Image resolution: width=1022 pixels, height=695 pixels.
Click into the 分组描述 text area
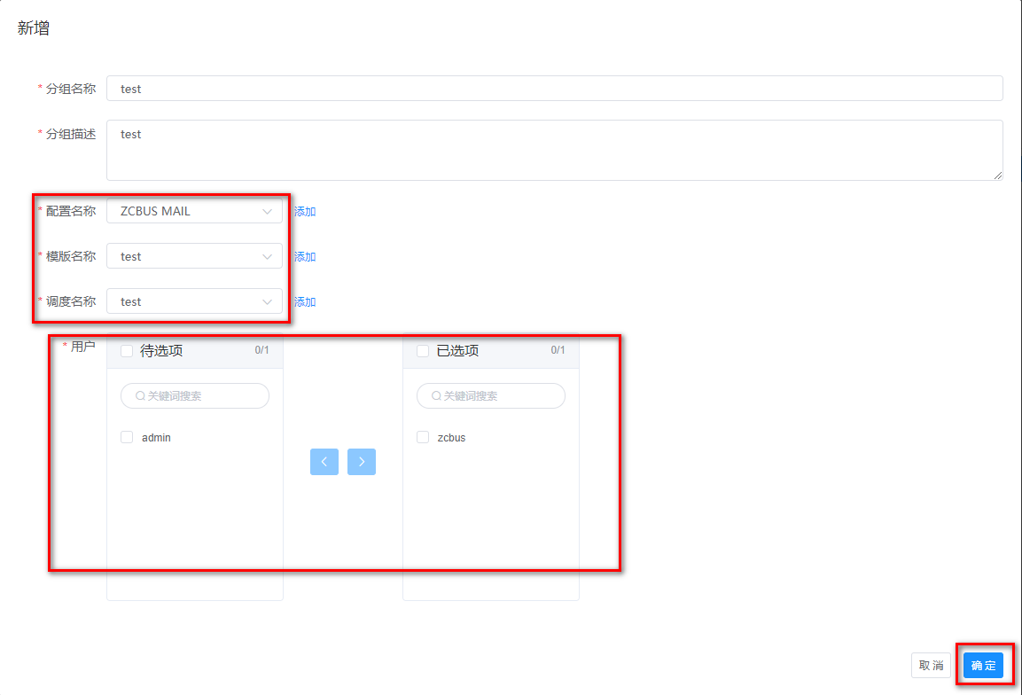coord(554,150)
